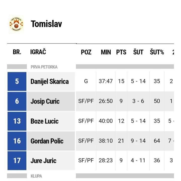Sort by IGRAČ column header
The width and height of the screenshot is (181, 181).
(38, 52)
